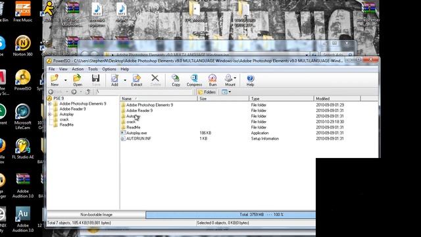Image resolution: width=421 pixels, height=237 pixels.
Task: Open Free Music EZ Tracks icon
Action: click(22, 12)
